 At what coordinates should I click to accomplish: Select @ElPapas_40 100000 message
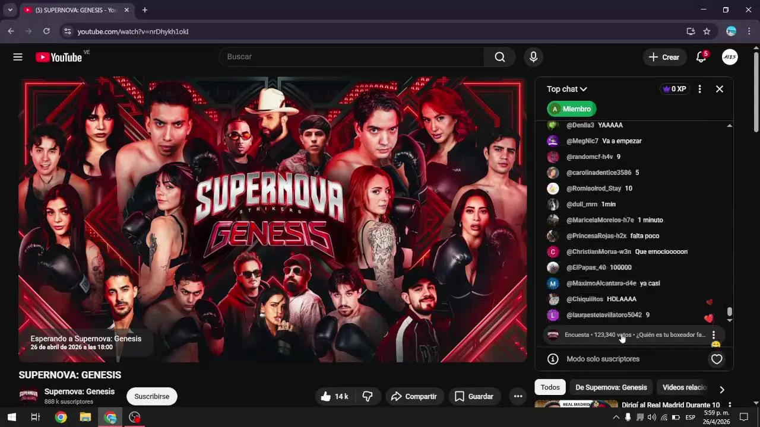(634, 267)
